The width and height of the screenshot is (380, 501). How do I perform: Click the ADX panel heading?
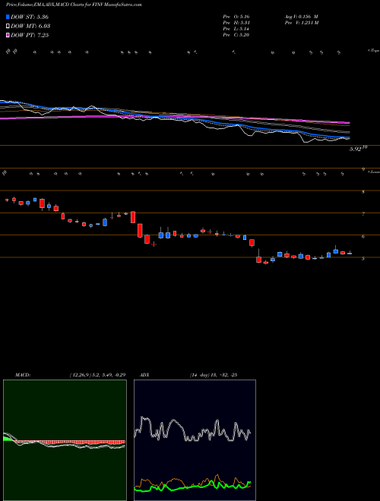pyautogui.click(x=144, y=375)
